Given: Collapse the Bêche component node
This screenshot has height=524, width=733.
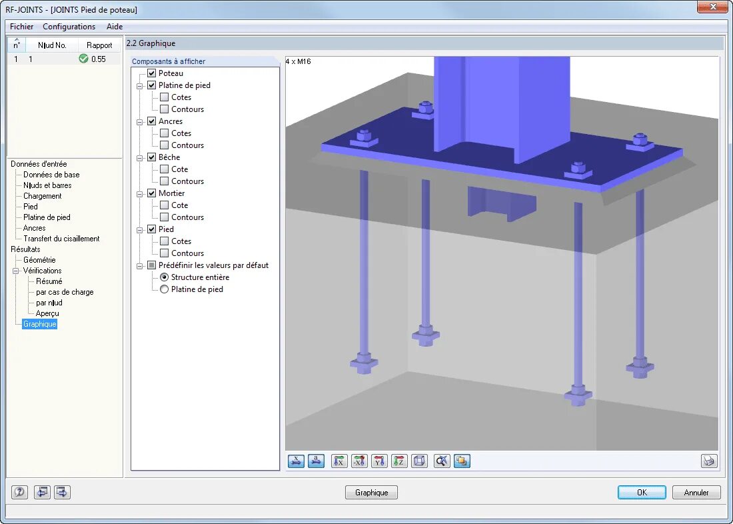Looking at the screenshot, I should (x=139, y=158).
